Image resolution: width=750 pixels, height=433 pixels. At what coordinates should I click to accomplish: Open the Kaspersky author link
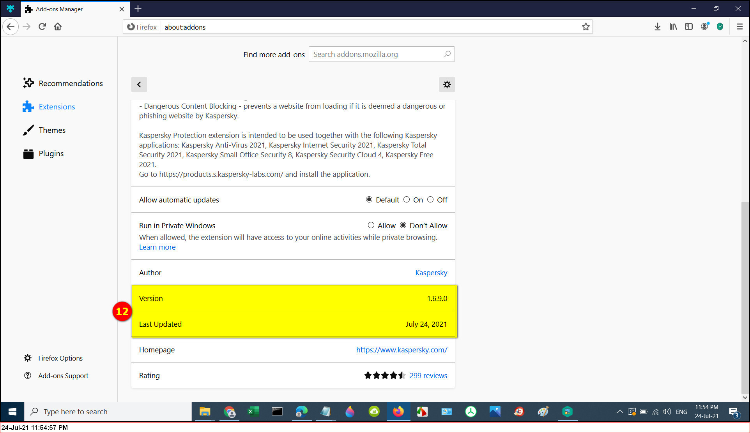coord(431,273)
